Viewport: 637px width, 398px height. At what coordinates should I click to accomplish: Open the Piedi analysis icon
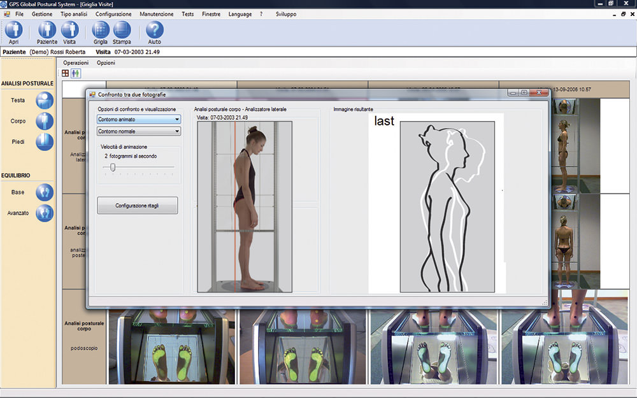[45, 142]
